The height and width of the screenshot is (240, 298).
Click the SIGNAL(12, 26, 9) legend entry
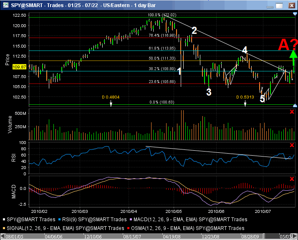coord(63,228)
